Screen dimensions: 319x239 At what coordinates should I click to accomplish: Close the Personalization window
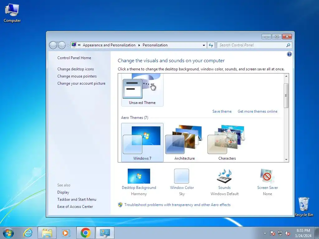pyautogui.click(x=287, y=37)
